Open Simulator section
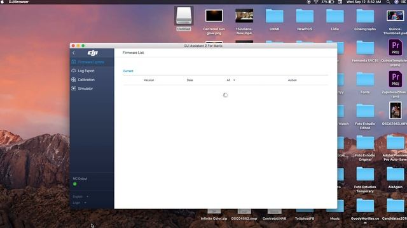This screenshot has width=407, height=228. click(x=92, y=89)
